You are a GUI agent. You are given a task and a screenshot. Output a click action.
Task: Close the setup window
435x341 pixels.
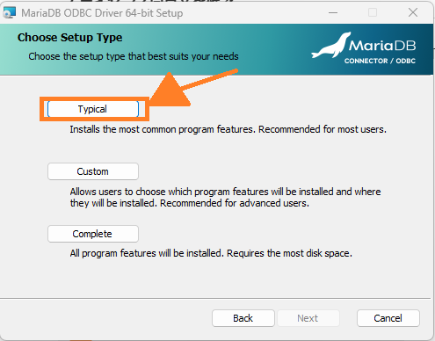413,12
